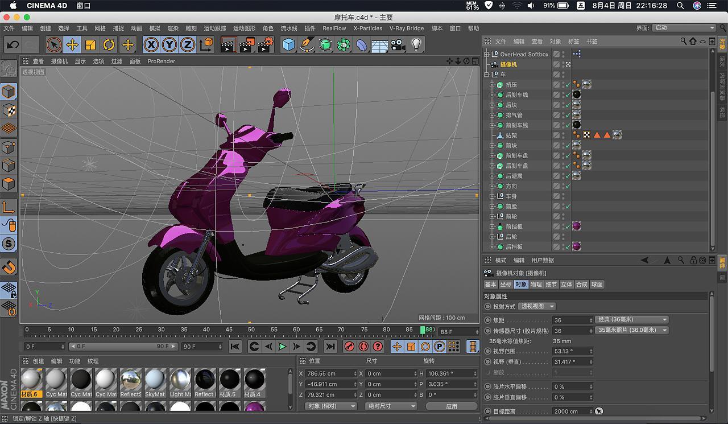Click the 应用 button
Screen dimensions: 728x424
[x=451, y=406]
